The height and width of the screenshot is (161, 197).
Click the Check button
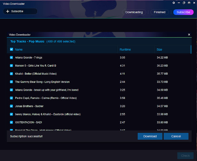[x=185, y=155]
